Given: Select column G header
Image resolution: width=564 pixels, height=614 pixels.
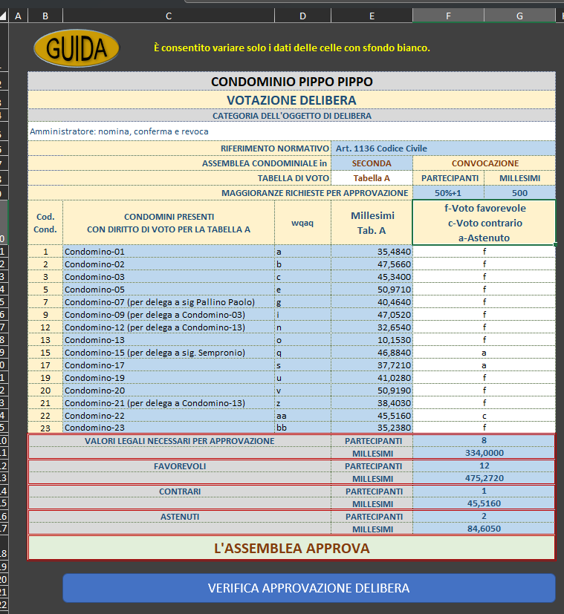Looking at the screenshot, I should pos(519,16).
